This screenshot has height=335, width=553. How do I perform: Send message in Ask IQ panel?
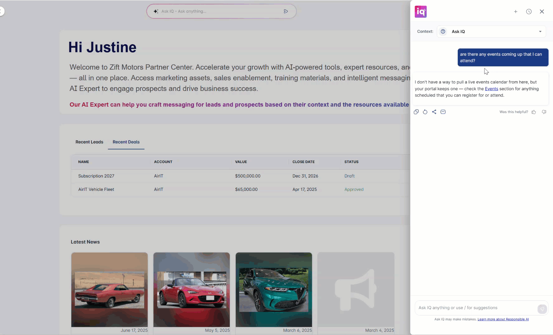[x=542, y=309]
